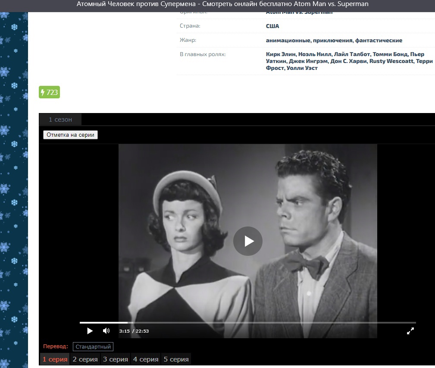435x368 pixels.
Task: Click the 22:53 duration text
Action: [142, 331]
